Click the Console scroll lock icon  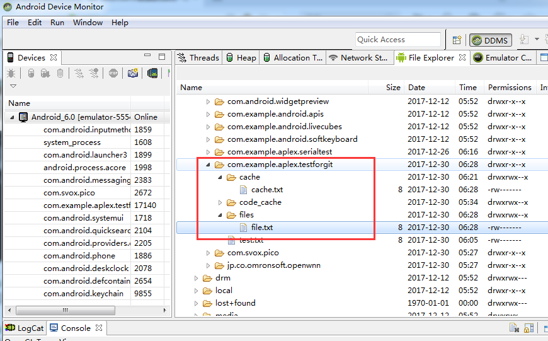pyautogui.click(x=529, y=328)
